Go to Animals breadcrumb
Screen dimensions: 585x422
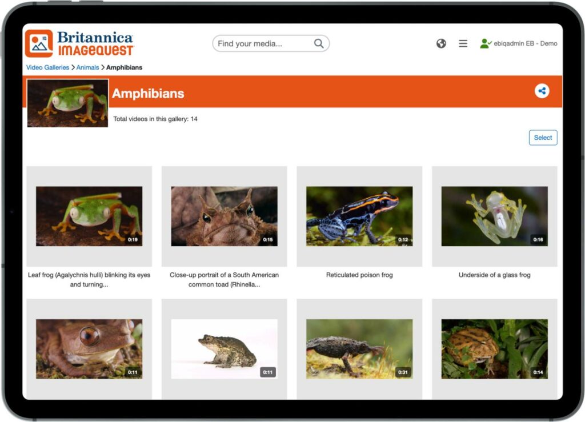(x=87, y=67)
